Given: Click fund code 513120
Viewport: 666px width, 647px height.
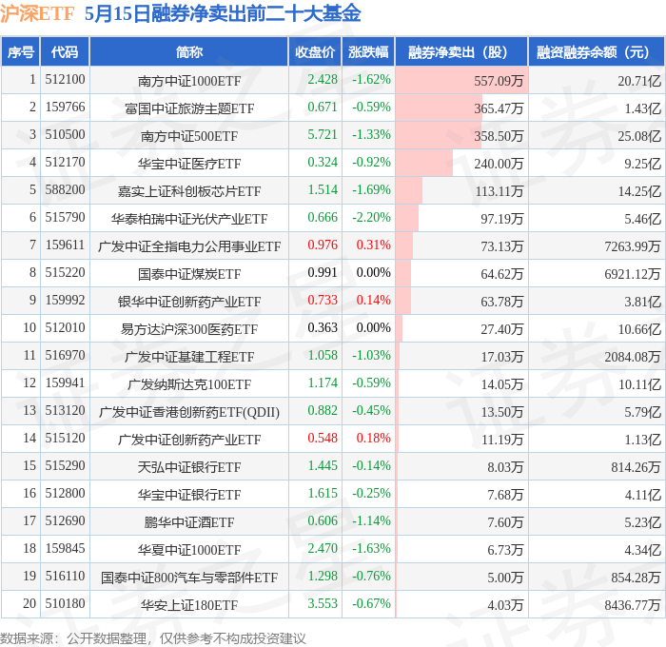Looking at the screenshot, I should pos(65,411).
